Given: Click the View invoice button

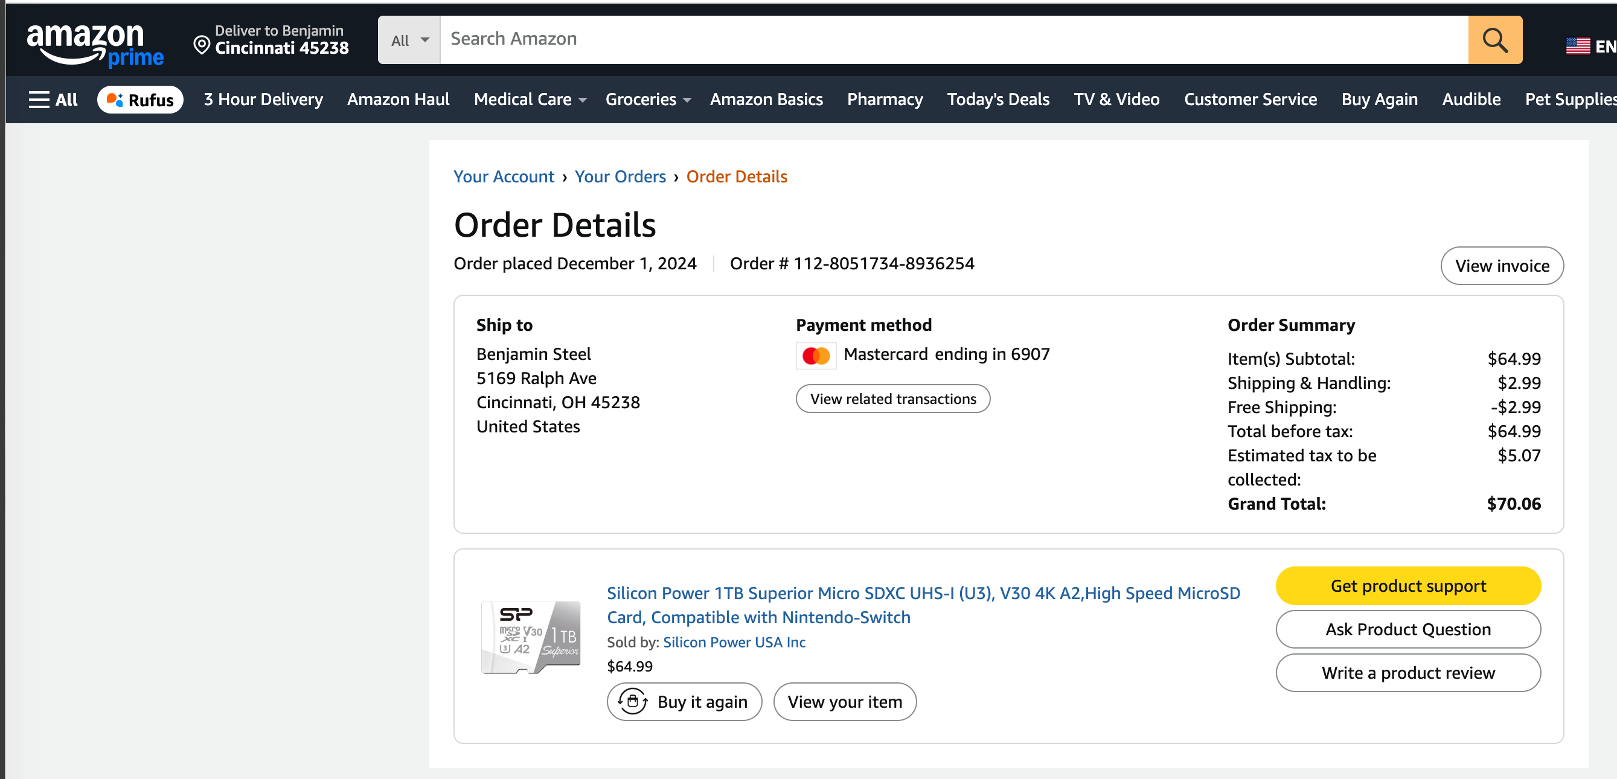Looking at the screenshot, I should point(1502,266).
